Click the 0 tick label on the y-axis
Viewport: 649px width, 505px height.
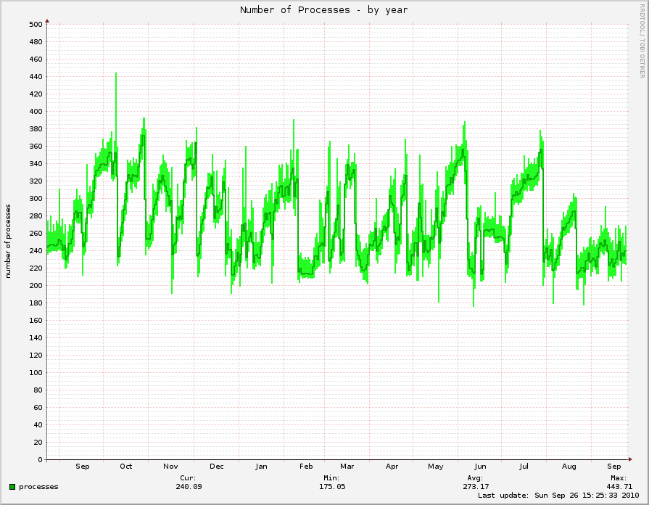tap(40, 459)
